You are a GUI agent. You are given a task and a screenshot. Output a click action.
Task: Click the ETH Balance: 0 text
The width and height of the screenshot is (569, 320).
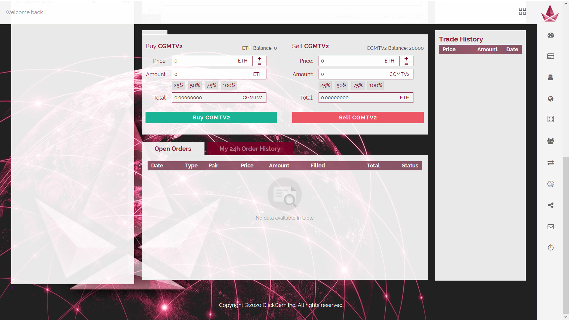tap(260, 48)
